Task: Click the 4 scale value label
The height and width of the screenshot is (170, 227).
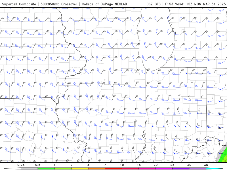Action: pyautogui.click(x=88, y=165)
